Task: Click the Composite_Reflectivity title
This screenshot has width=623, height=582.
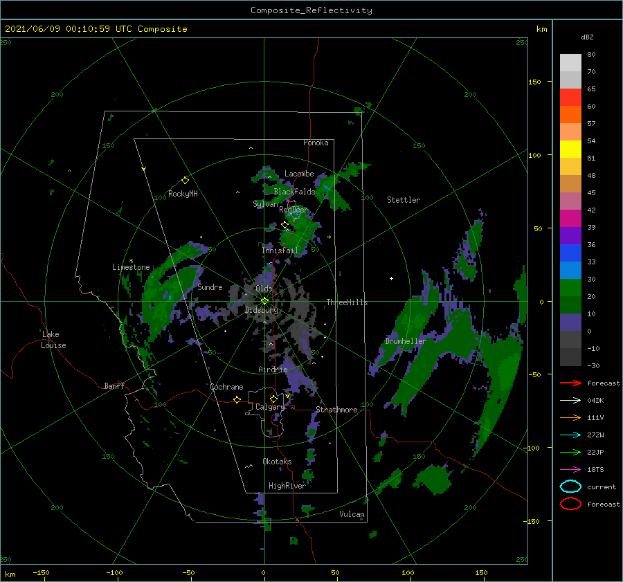Action: tap(311, 10)
